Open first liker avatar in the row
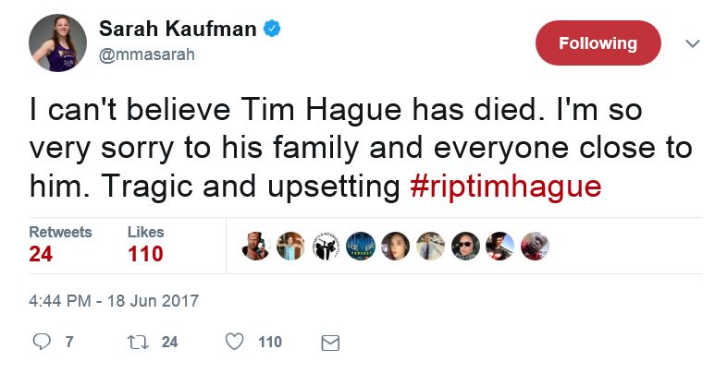This screenshot has width=727, height=374. 255,245
